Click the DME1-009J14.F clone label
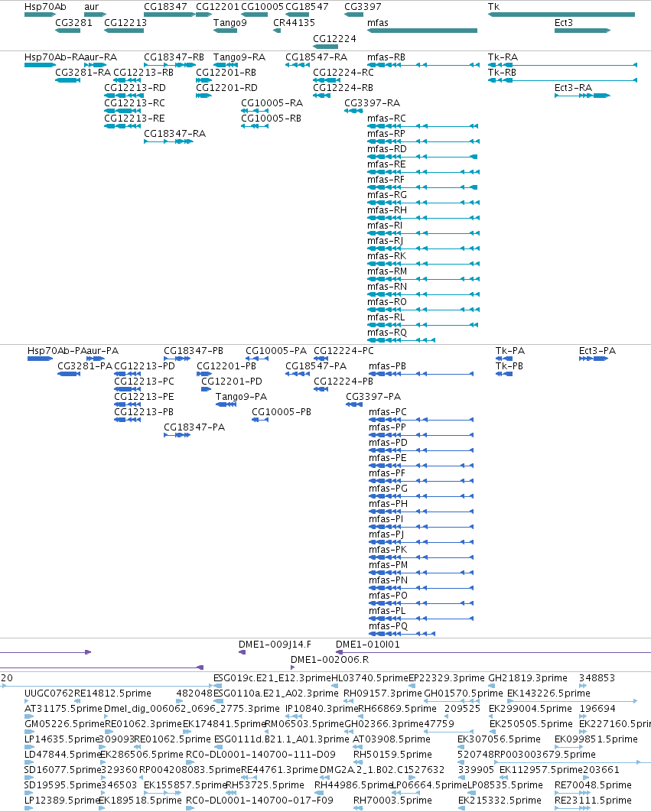Screen dimensions: 651x812 pyautogui.click(x=275, y=645)
